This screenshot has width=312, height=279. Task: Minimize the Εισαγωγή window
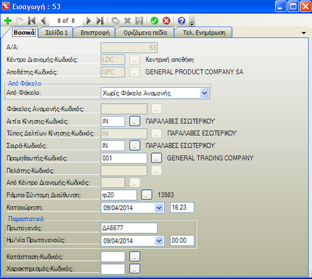pos(280,6)
